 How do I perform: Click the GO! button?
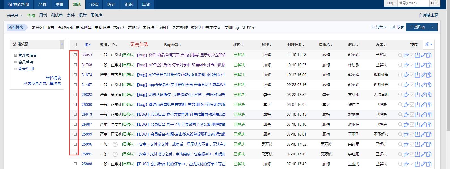click(x=434, y=3)
